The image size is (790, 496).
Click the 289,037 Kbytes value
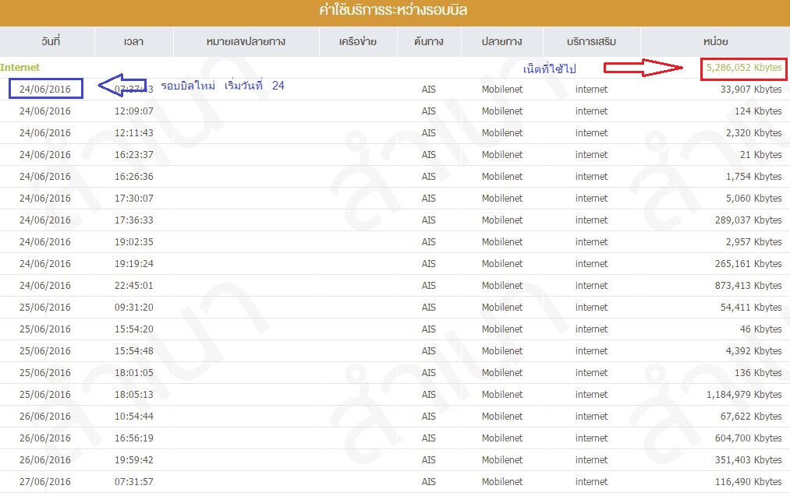[748, 220]
